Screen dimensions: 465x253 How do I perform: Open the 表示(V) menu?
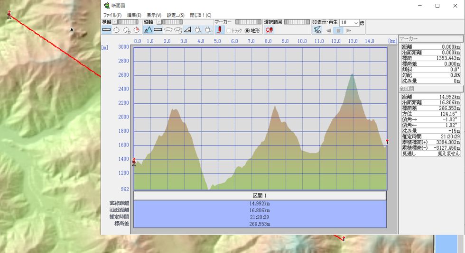click(x=154, y=15)
